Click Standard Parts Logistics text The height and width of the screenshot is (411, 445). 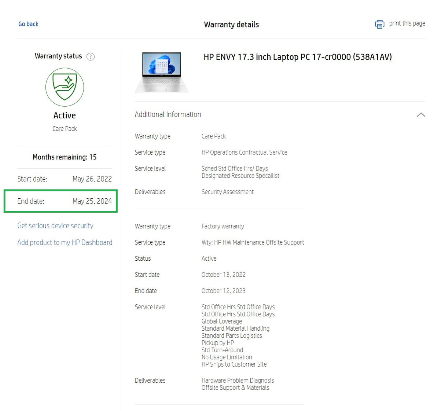(232, 335)
